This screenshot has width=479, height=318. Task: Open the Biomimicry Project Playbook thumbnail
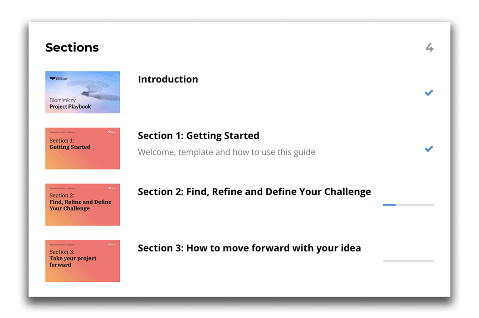pos(83,92)
